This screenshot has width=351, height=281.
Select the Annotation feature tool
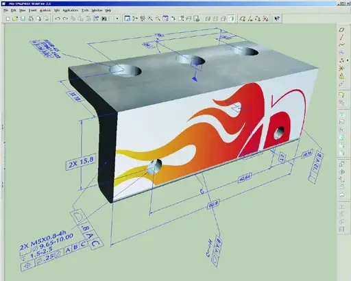tap(341, 95)
